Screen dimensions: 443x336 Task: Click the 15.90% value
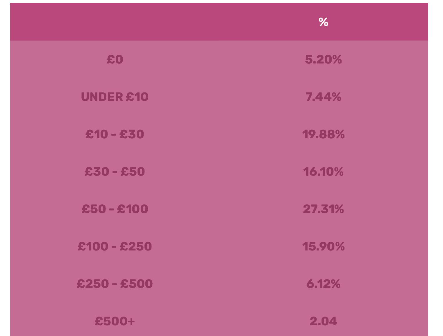click(x=323, y=246)
